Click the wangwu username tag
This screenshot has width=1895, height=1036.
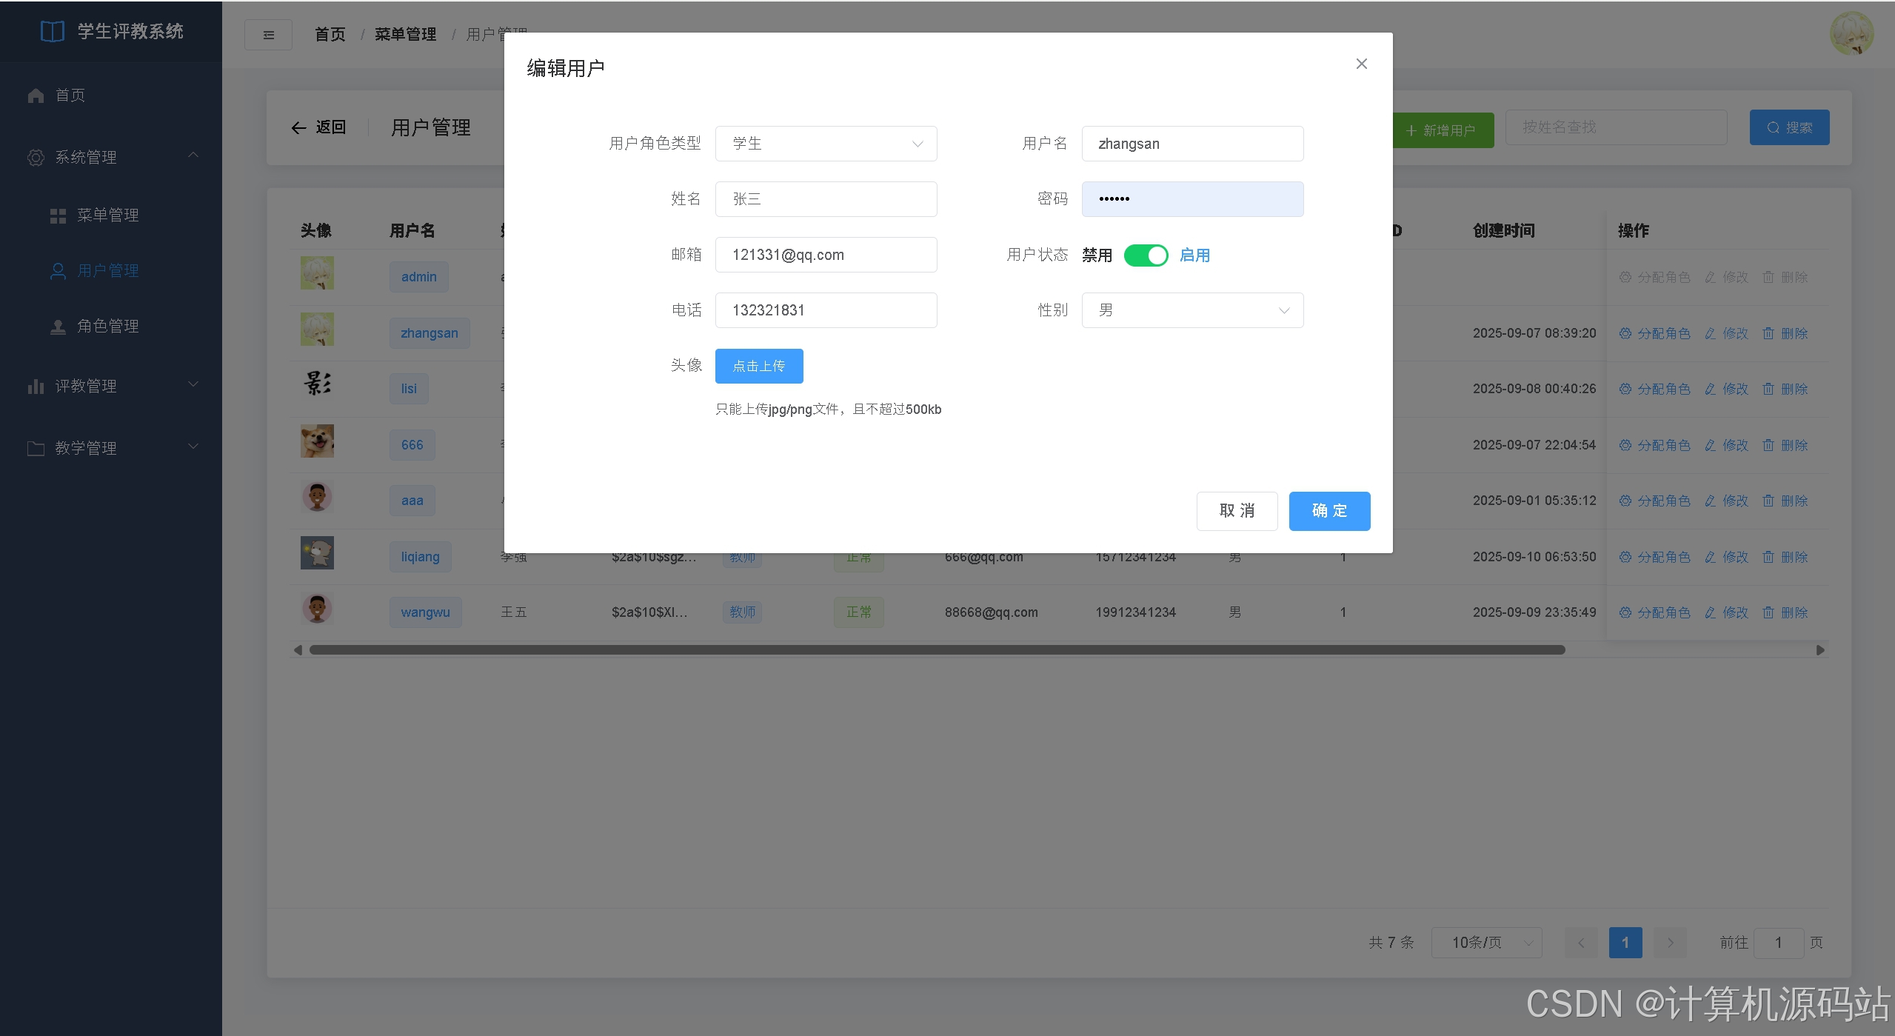click(425, 612)
